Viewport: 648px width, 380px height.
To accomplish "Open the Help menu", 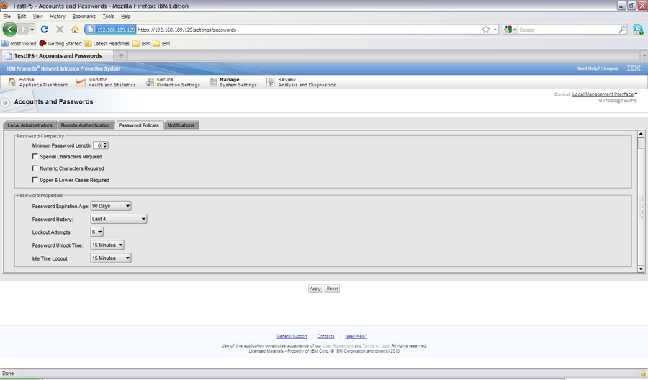I will point(125,16).
